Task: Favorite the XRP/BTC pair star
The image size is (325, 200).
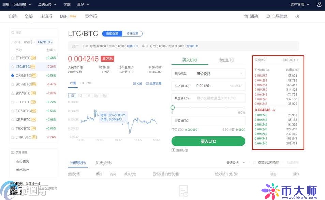Action: (12, 120)
